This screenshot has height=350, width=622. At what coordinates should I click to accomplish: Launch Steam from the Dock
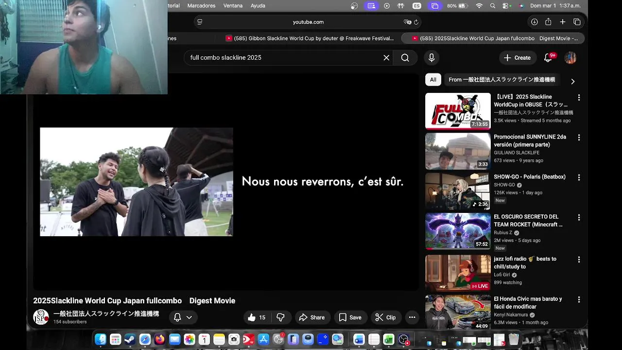coord(130,339)
